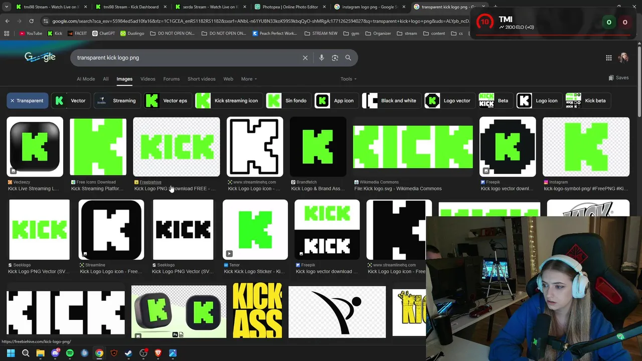Open the YouTube bookmark
This screenshot has width=642, height=361.
pos(31,34)
